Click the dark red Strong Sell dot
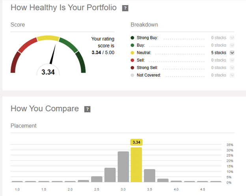 133,68
